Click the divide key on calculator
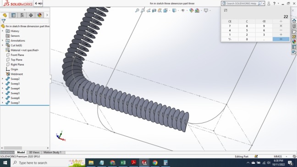297x167 pixels. click(x=281, y=22)
